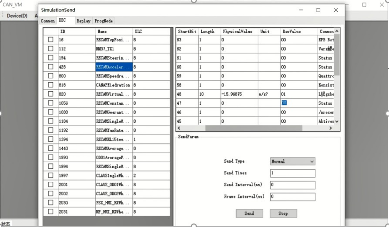Click the Send button
389x227 pixels.
pos(249,213)
